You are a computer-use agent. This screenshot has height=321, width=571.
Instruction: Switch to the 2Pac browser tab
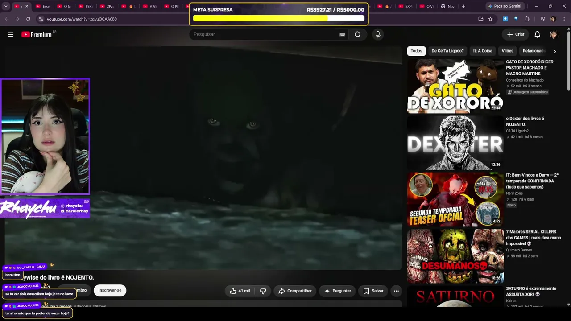pyautogui.click(x=107, y=6)
